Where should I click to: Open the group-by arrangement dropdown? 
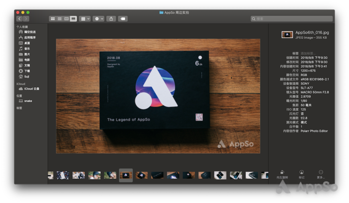[x=84, y=19]
